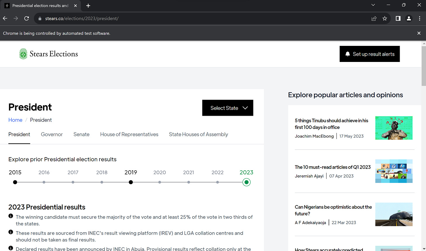Select 2019 marker on election timeline
Image resolution: width=426 pixels, height=251 pixels.
tap(131, 182)
